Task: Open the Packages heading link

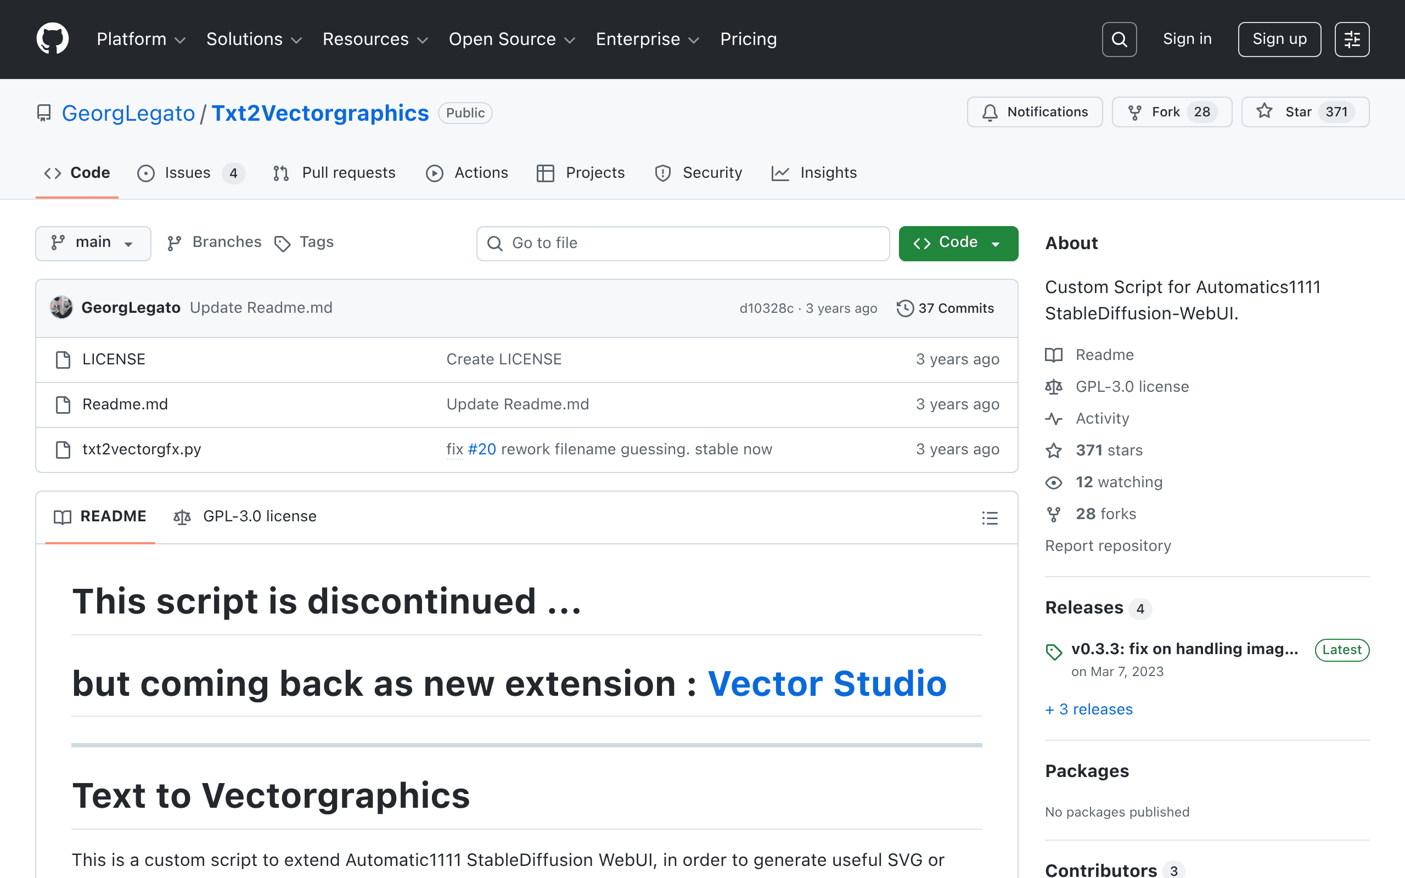Action: point(1087,771)
